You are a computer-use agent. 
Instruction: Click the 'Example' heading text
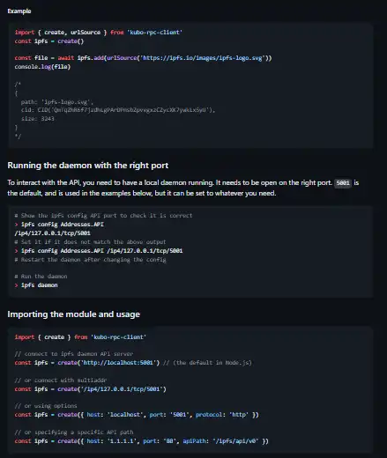tap(19, 11)
